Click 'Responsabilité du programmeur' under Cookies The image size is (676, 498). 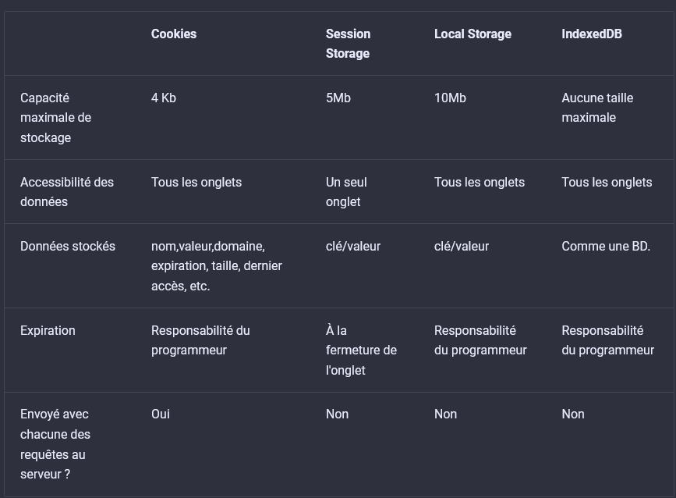tap(200, 340)
